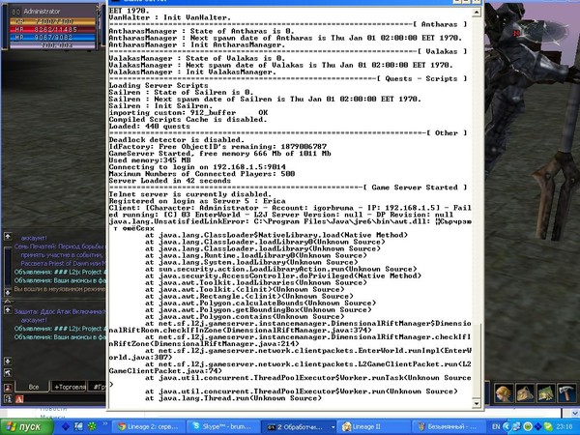Click the scroll-down arrow in the upper chat pane
The width and height of the screenshot is (580, 435).
pyautogui.click(x=8, y=292)
